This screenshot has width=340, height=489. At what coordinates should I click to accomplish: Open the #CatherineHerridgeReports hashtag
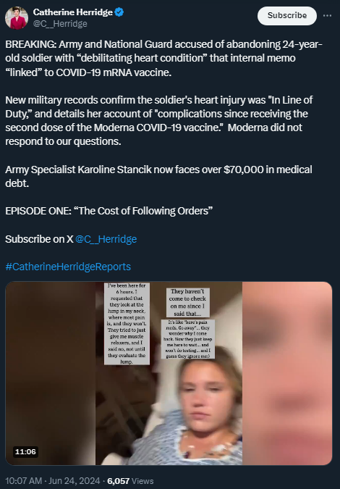pos(68,267)
